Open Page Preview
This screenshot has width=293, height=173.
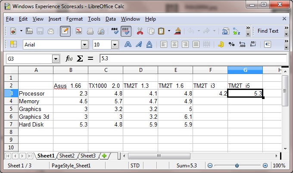tap(101, 31)
